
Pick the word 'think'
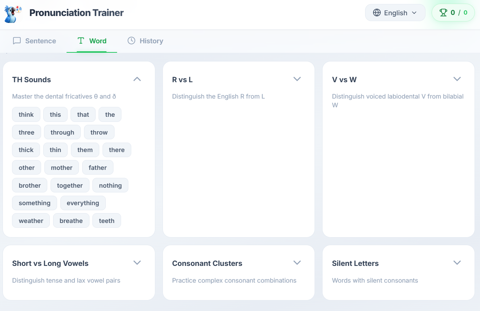coord(26,115)
